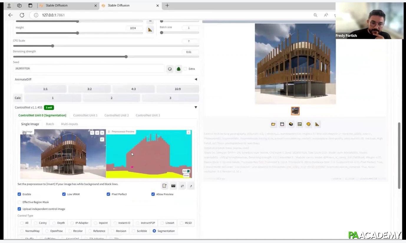The height and width of the screenshot is (243, 406).
Task: Toggle the Pixel Perfect checkbox
Action: (x=108, y=194)
